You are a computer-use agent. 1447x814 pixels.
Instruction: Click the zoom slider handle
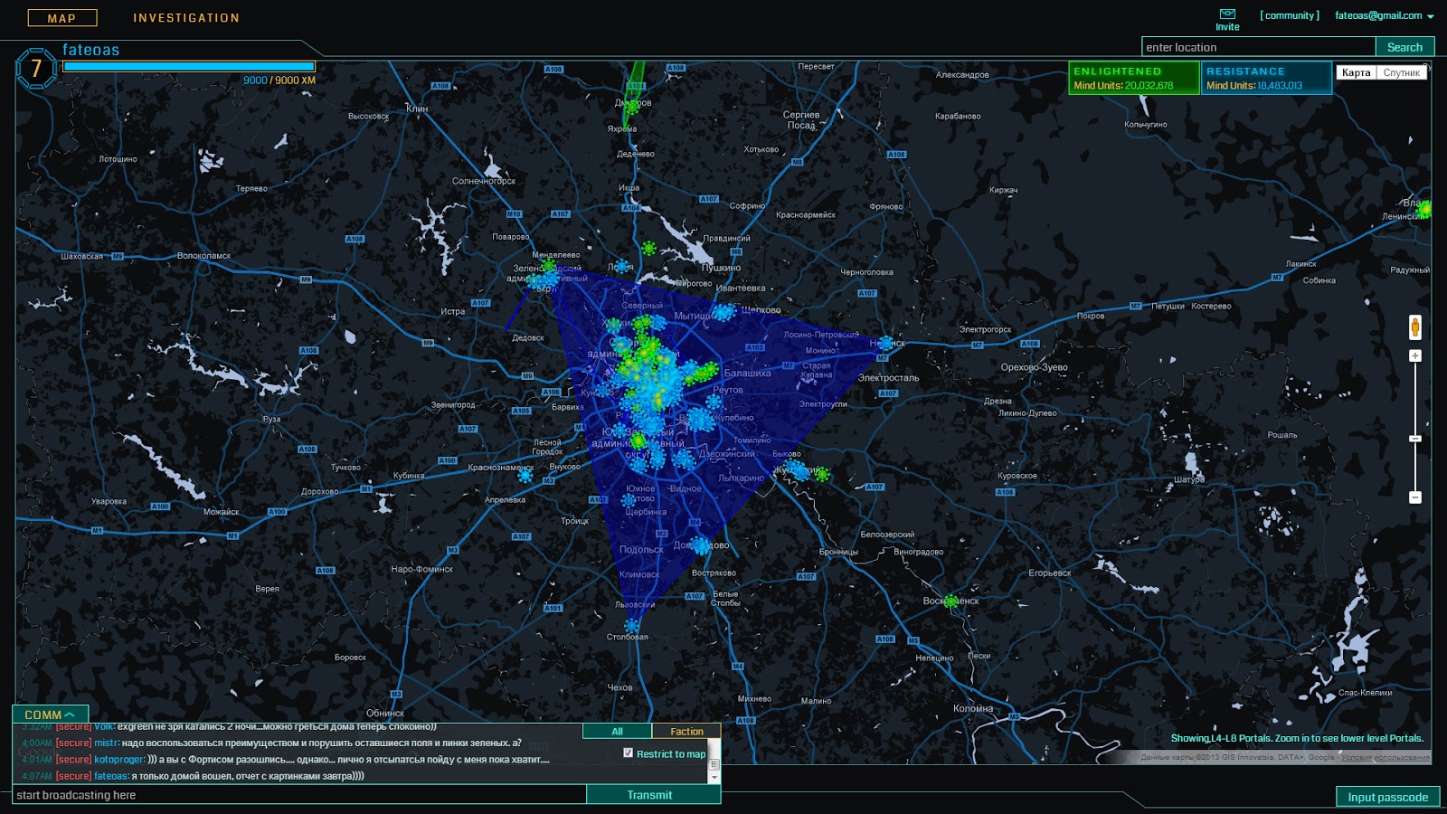[1415, 439]
